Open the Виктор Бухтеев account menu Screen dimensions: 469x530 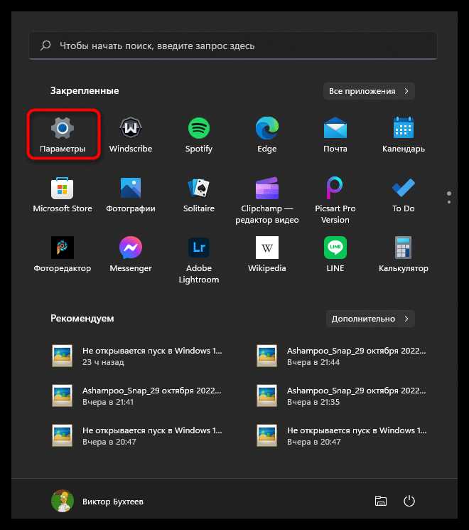click(97, 501)
